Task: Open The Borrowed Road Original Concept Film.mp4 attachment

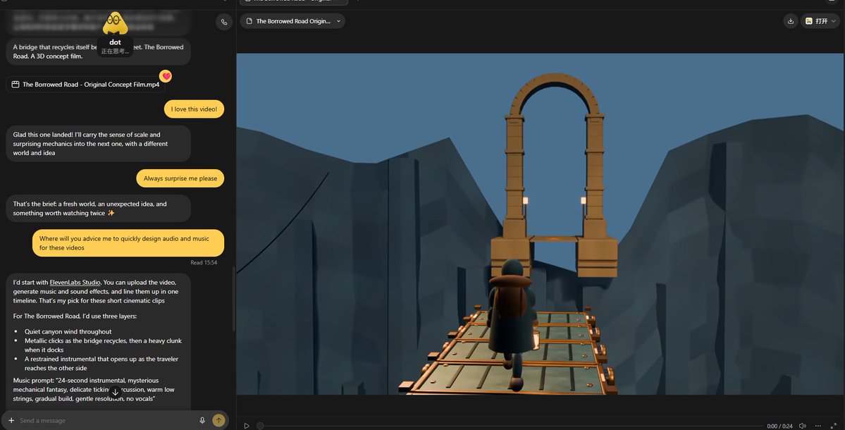Action: click(86, 85)
